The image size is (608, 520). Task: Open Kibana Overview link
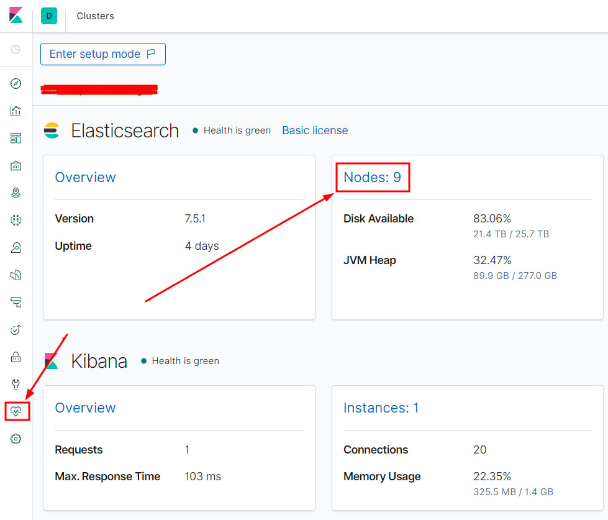point(85,408)
